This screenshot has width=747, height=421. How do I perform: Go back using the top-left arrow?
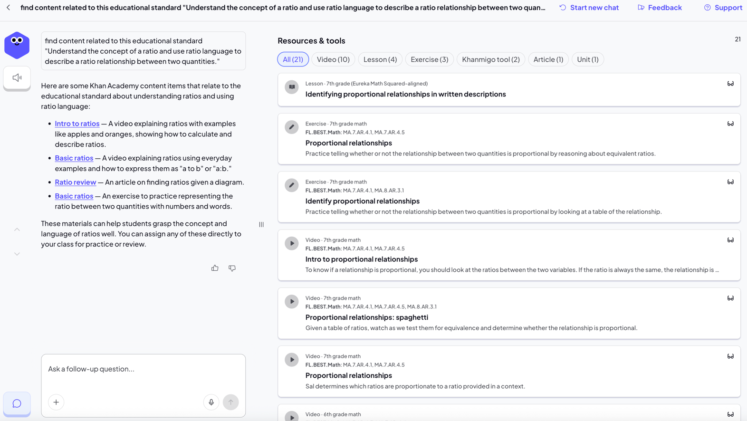tap(8, 8)
